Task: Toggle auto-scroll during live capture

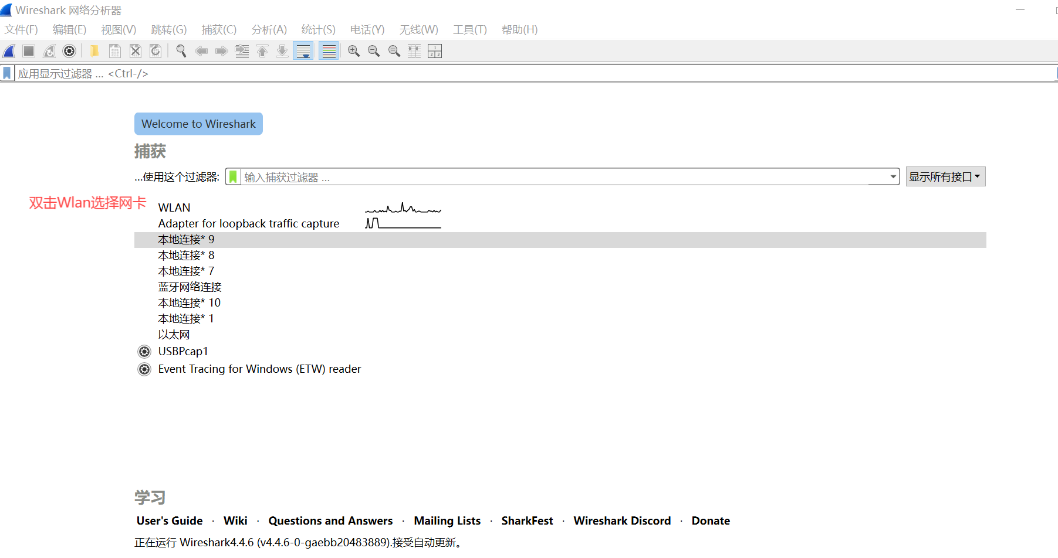Action: pos(303,51)
